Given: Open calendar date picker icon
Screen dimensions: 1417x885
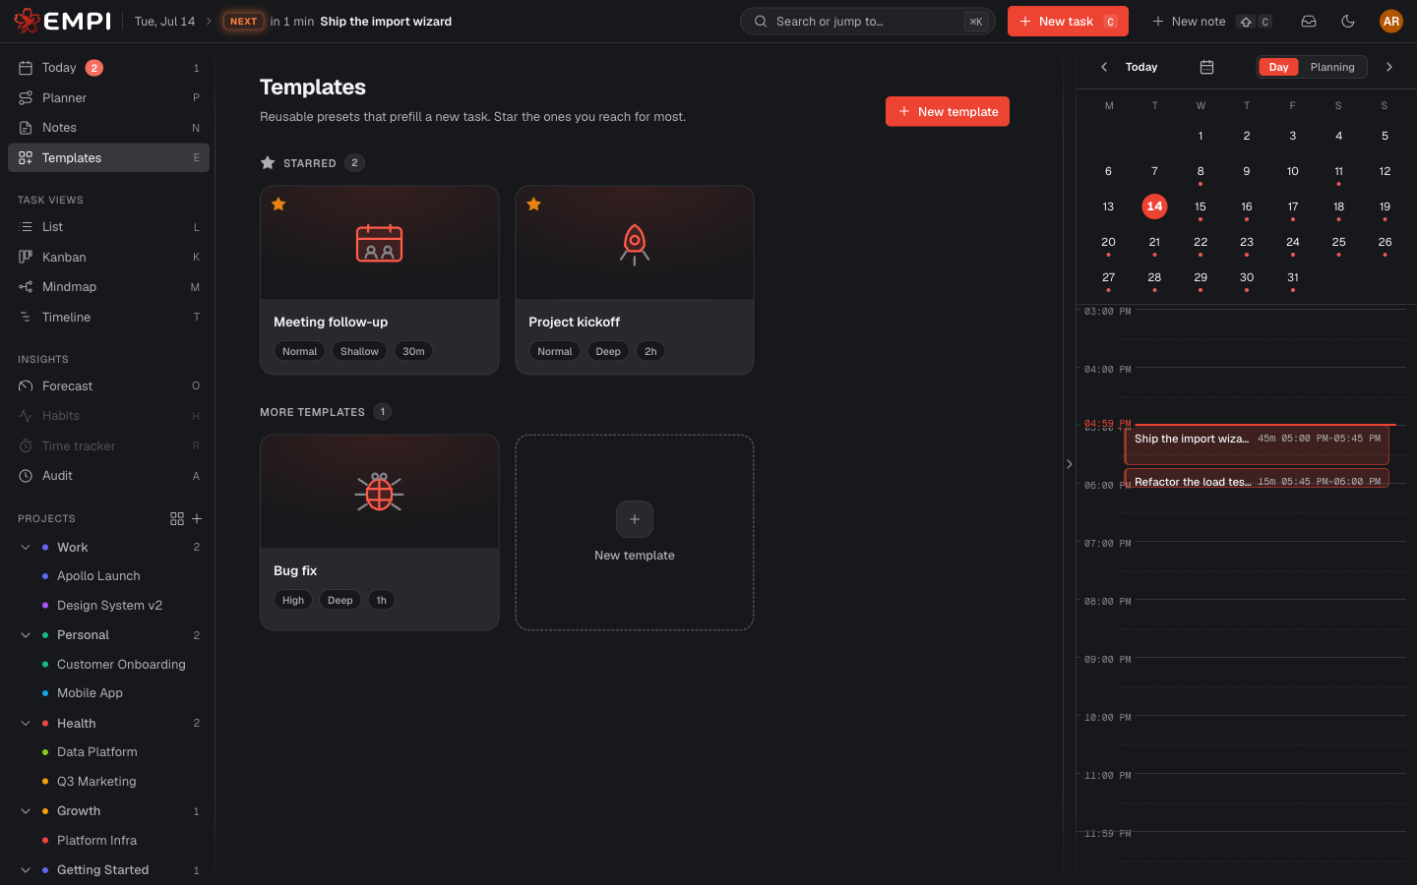Looking at the screenshot, I should 1206,67.
